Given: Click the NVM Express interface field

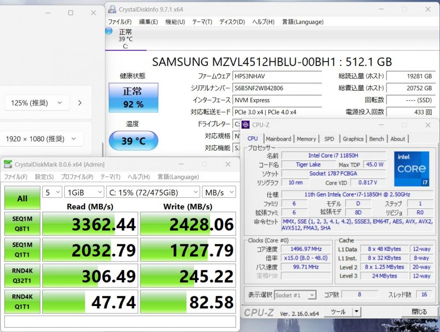Looking at the screenshot, I should point(277,100).
